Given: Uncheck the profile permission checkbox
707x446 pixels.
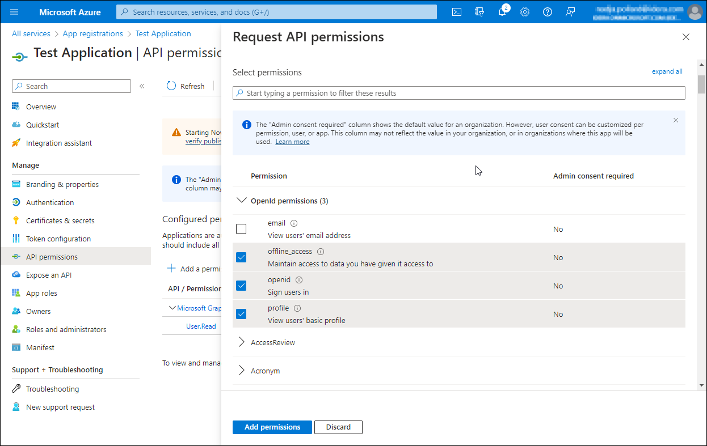Looking at the screenshot, I should pos(241,314).
